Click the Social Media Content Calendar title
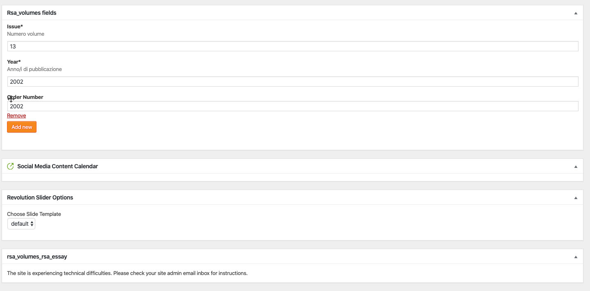Screen dimensions: 590x291 [57, 166]
